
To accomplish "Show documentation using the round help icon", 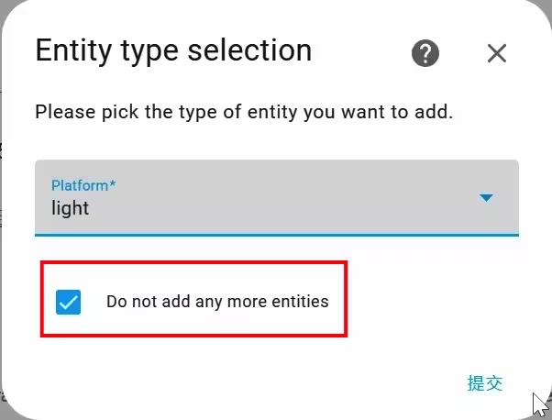I will pyautogui.click(x=425, y=53).
